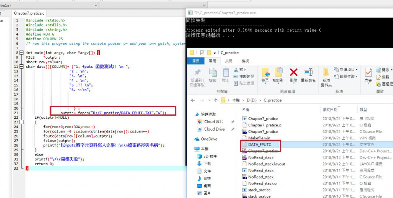Image resolution: width=393 pixels, height=198 pixels.
Task: Go back with Explorer back arrow
Action: click(193, 100)
